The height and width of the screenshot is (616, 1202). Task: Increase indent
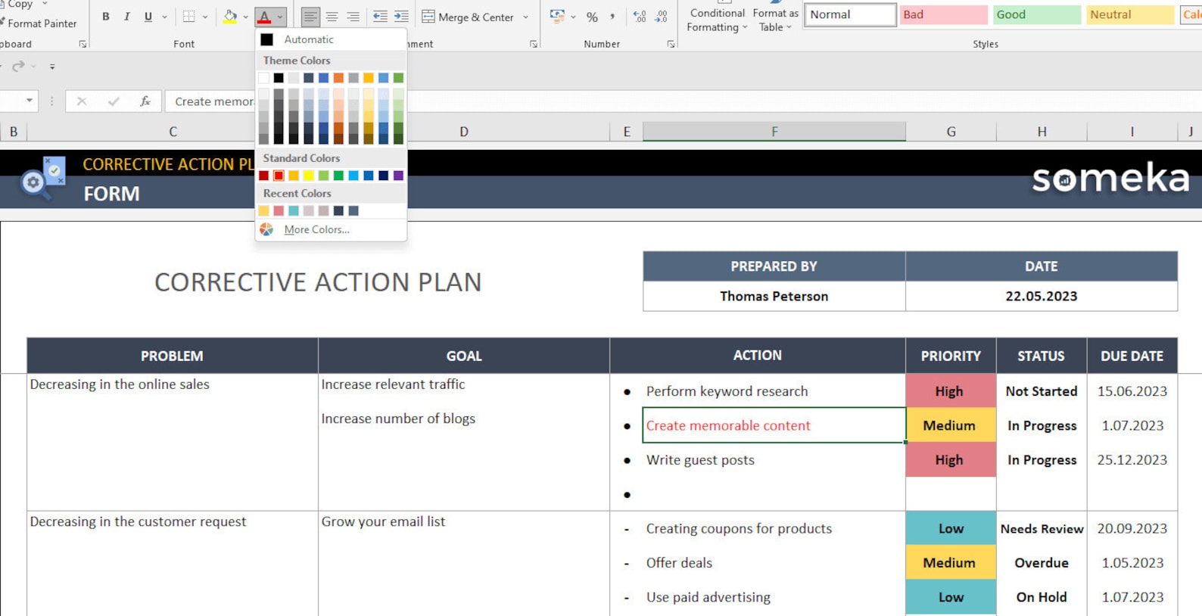401,17
